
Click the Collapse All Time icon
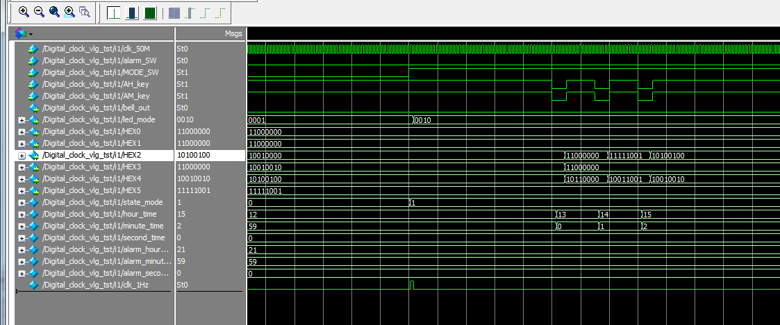tap(205, 13)
